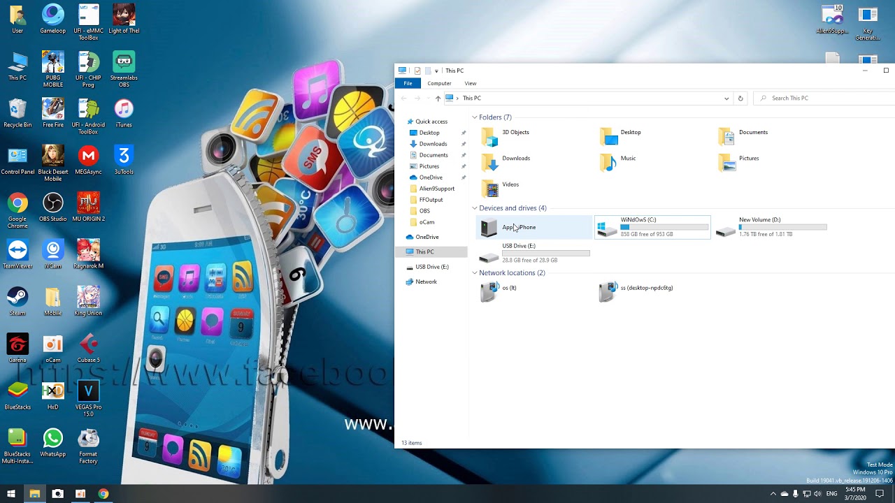Select the 3uTools desktop icon
The image size is (895, 503).
(x=124, y=160)
